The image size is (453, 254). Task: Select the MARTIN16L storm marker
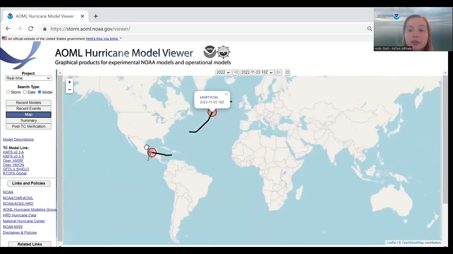click(x=212, y=113)
